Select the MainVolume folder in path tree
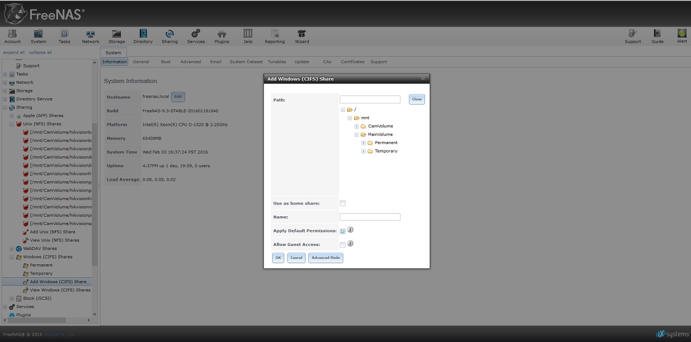Image resolution: width=691 pixels, height=342 pixels. tap(381, 134)
